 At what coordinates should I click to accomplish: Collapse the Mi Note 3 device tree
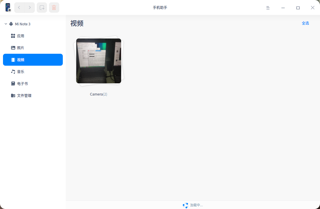click(6, 24)
